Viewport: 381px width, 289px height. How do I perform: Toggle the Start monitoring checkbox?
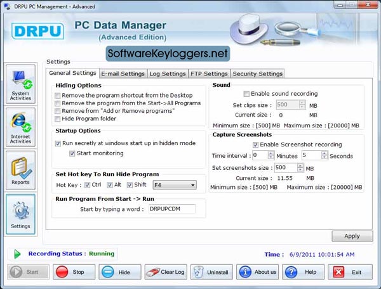(72, 153)
